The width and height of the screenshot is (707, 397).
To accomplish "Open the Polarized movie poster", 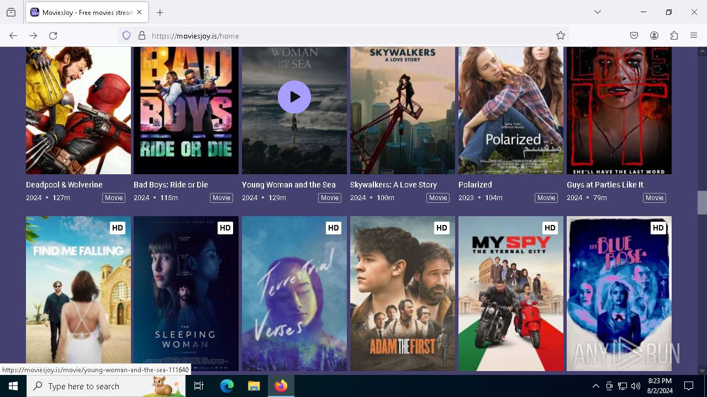I will pos(511,110).
